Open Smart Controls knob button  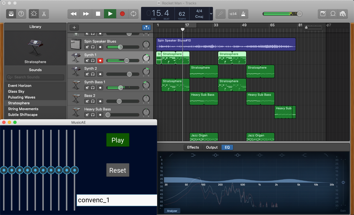34,14
